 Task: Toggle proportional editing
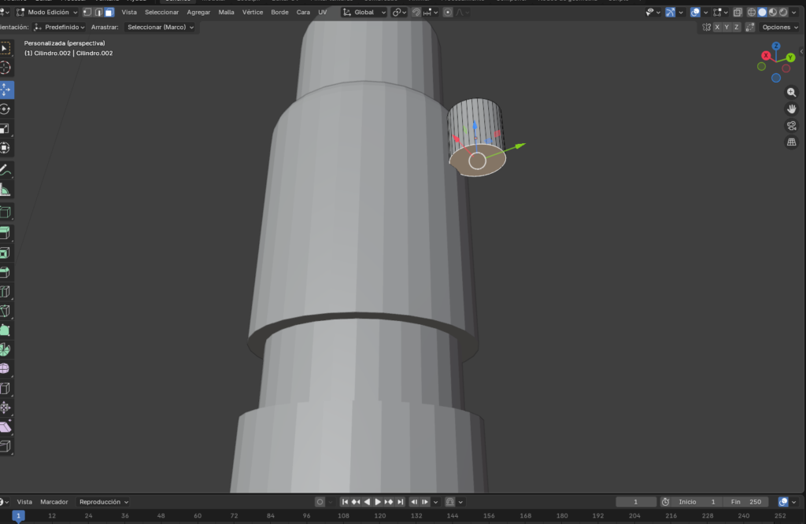point(448,13)
